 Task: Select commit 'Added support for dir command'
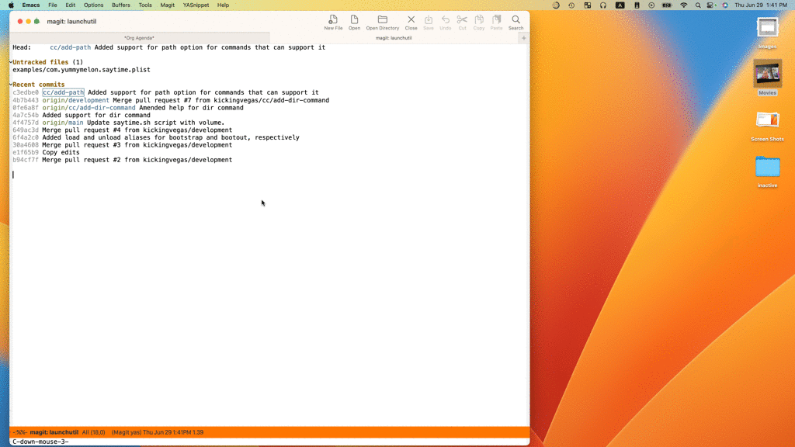coord(96,115)
